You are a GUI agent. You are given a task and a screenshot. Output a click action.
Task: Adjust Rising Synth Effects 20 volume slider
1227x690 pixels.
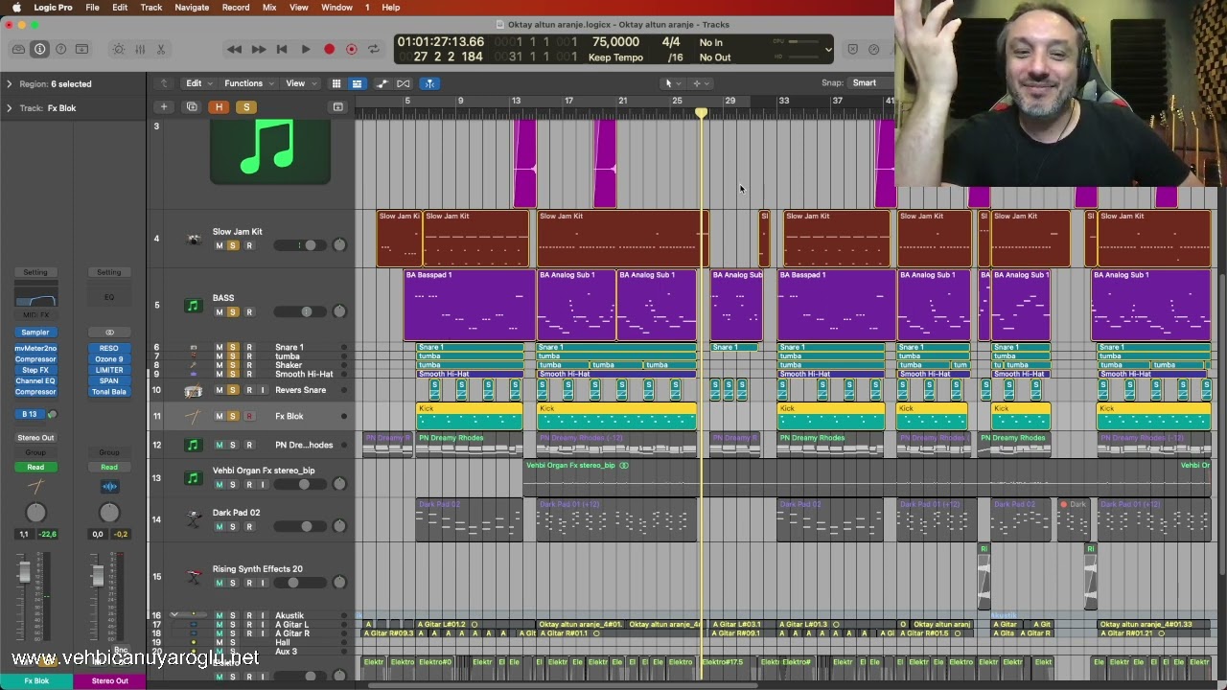pos(299,583)
